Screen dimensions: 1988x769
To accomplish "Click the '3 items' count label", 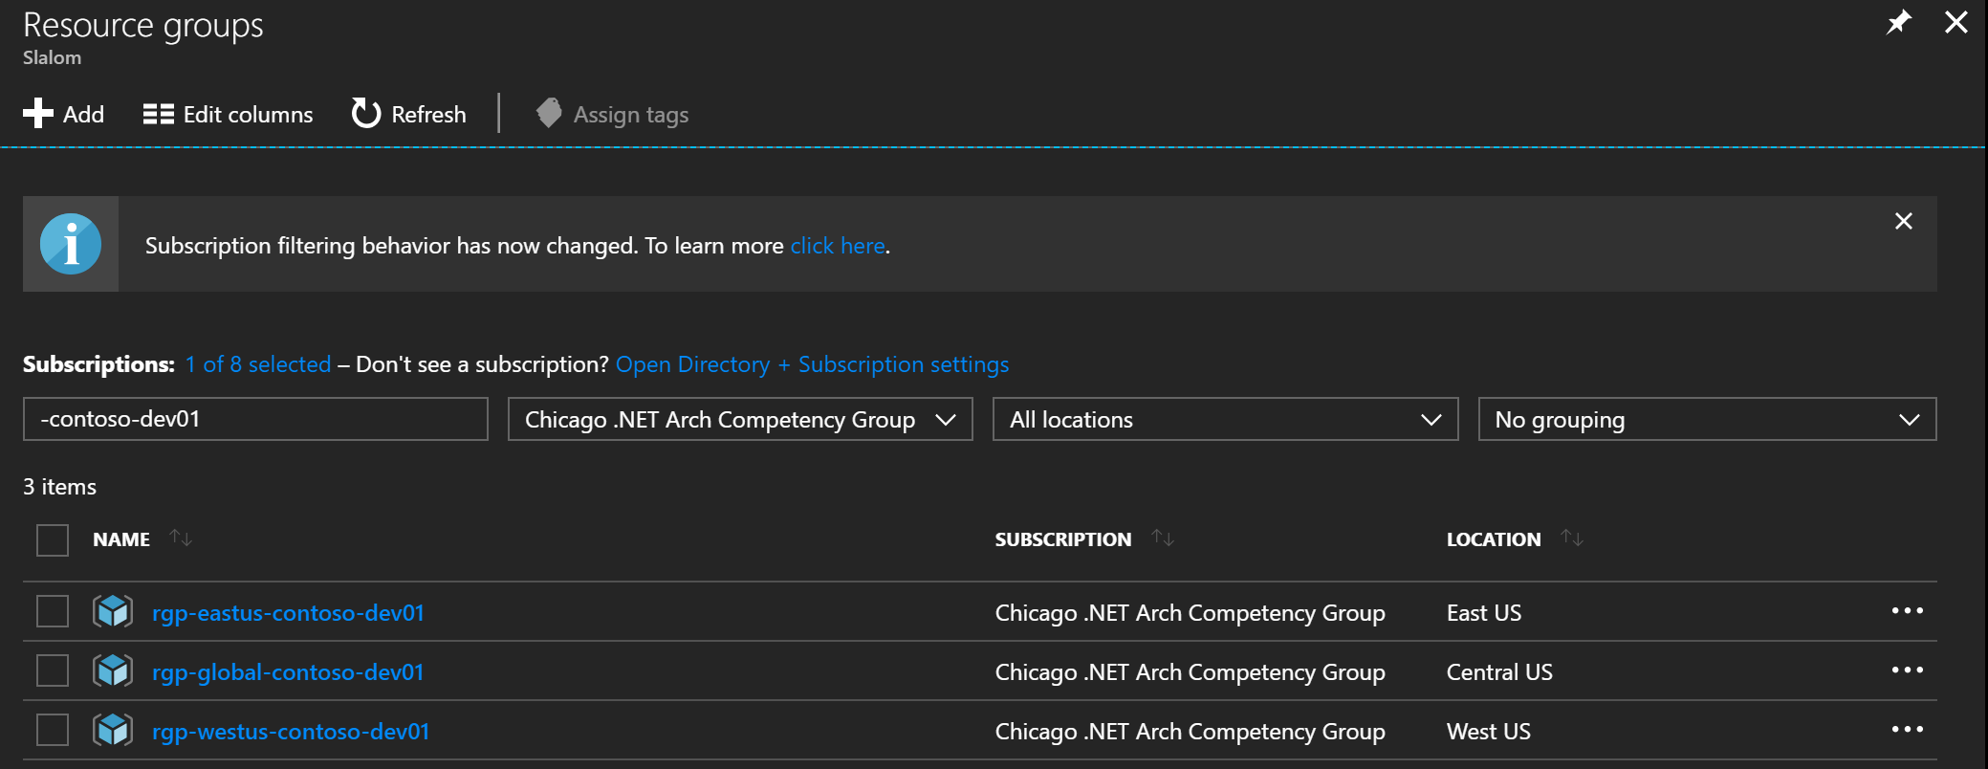I will tap(59, 487).
